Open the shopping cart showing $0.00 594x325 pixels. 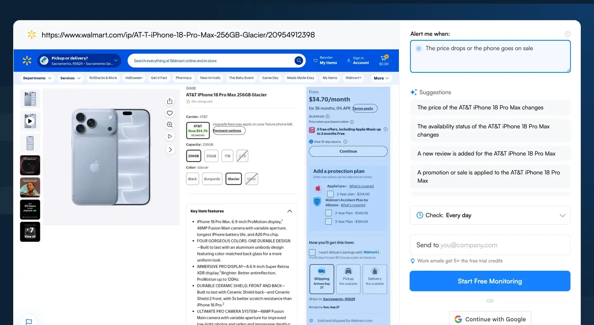click(384, 60)
